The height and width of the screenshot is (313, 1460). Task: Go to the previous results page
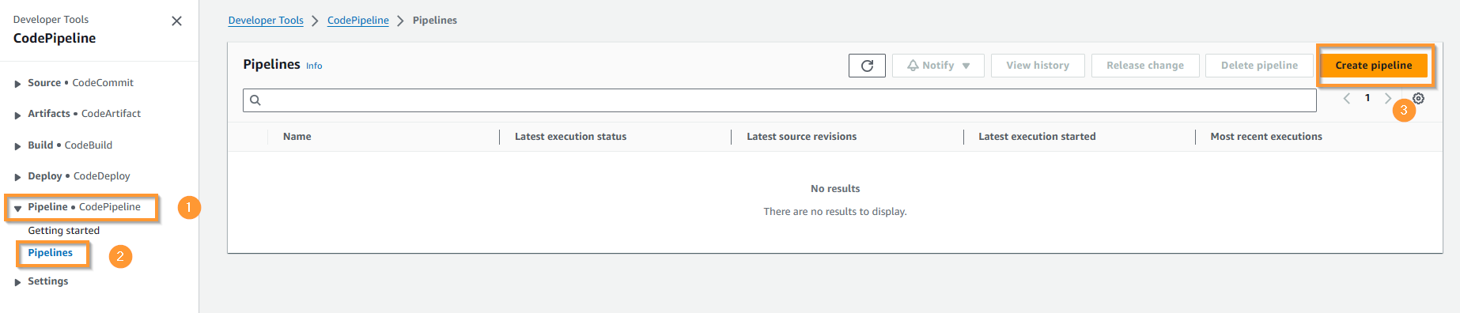click(x=1347, y=99)
